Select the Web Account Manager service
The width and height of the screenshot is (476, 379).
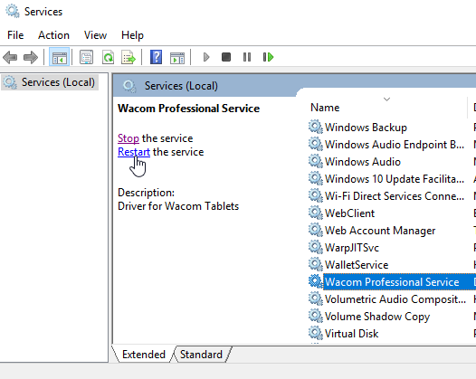coord(392,231)
